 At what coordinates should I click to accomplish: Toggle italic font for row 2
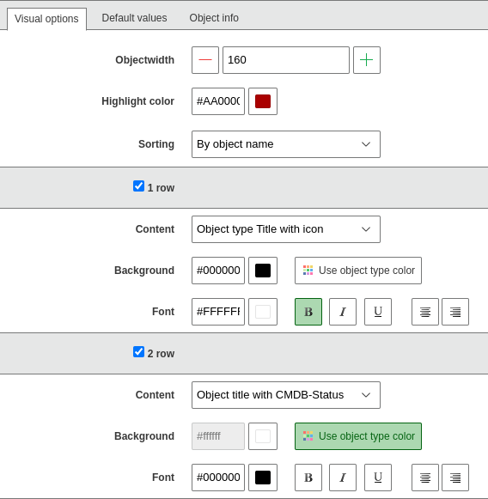(x=343, y=478)
